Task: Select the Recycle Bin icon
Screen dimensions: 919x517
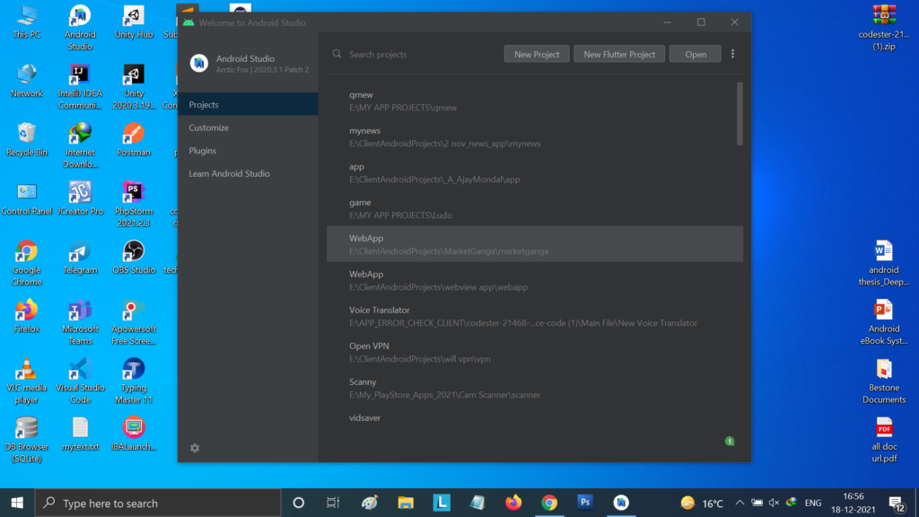Action: (26, 140)
